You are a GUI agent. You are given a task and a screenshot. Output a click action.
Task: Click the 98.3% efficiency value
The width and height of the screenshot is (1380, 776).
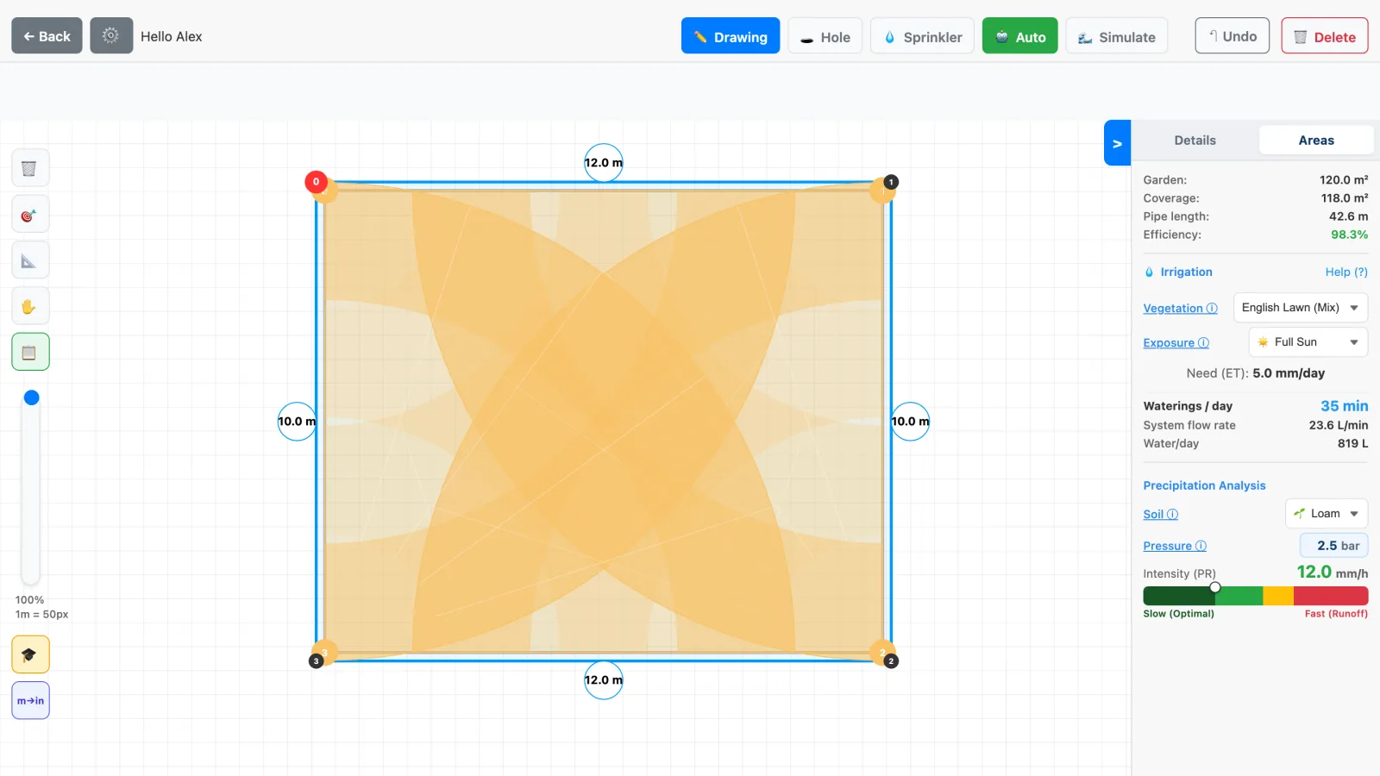pos(1349,235)
